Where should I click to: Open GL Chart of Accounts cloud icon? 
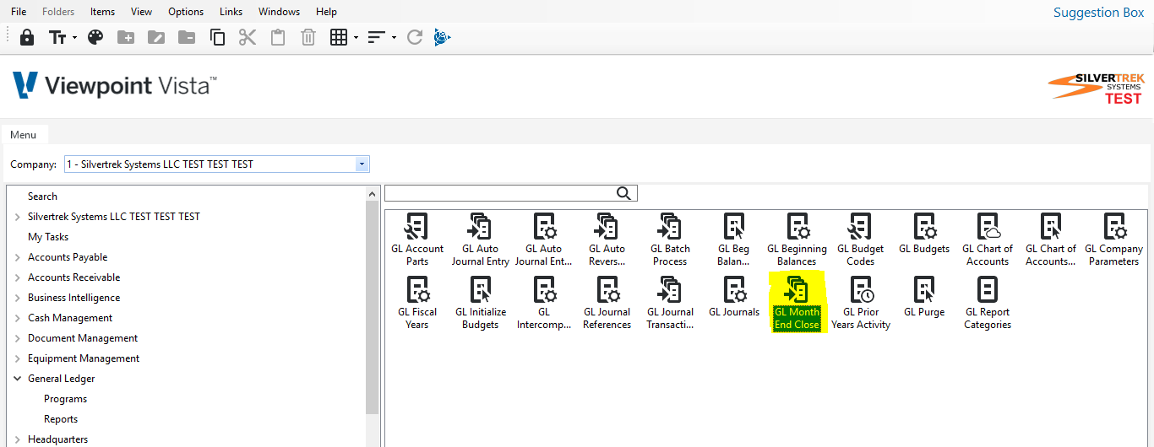[x=988, y=240]
